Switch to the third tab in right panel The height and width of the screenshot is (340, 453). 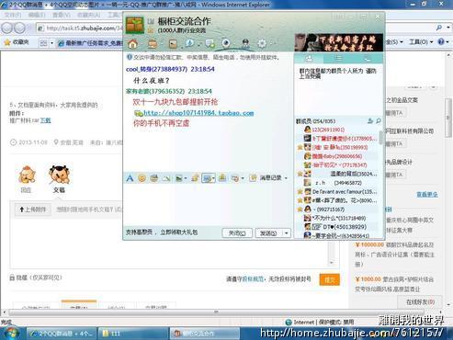[368, 58]
